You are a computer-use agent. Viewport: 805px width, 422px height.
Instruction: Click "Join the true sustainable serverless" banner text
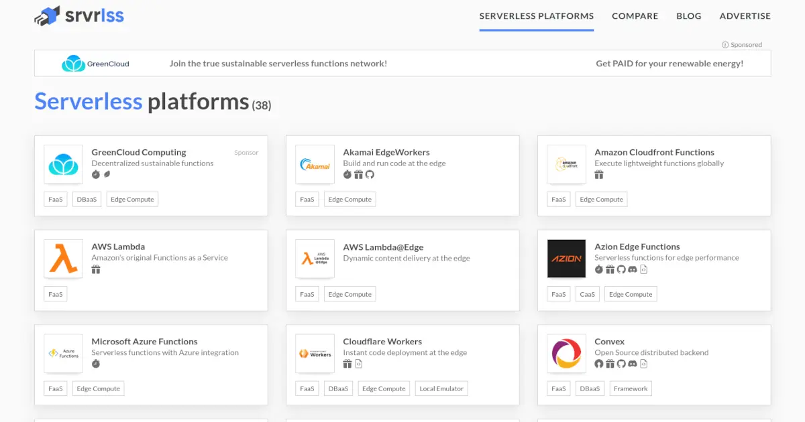(x=278, y=64)
